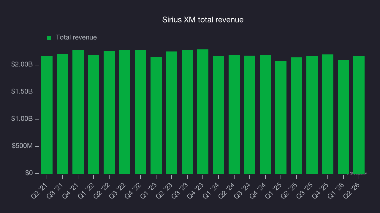Click the Q1 '24 revenue bar

click(218, 115)
